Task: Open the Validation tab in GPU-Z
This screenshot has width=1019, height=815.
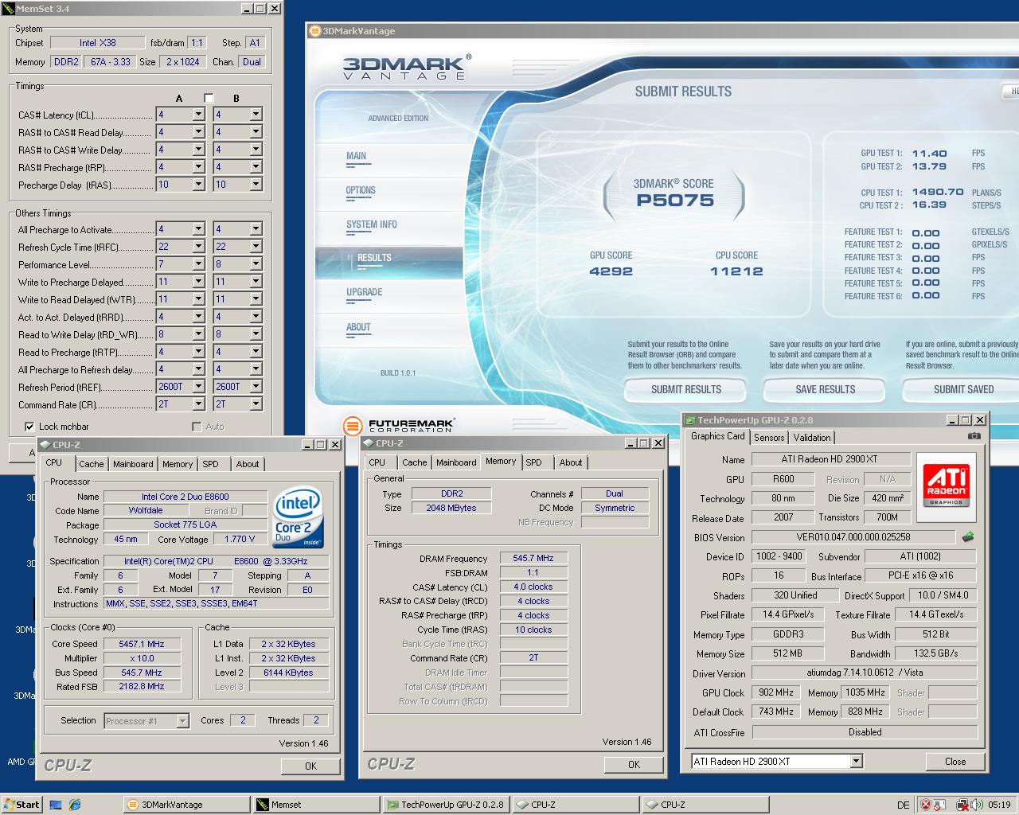Action: coord(812,437)
